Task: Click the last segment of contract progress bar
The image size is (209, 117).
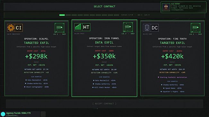Action: click(116, 15)
